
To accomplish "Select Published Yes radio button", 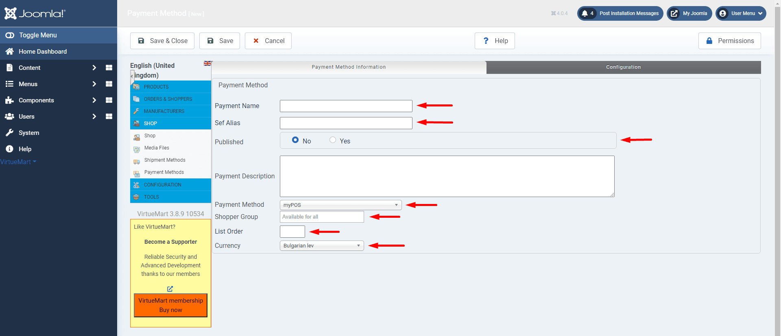I will click(333, 140).
